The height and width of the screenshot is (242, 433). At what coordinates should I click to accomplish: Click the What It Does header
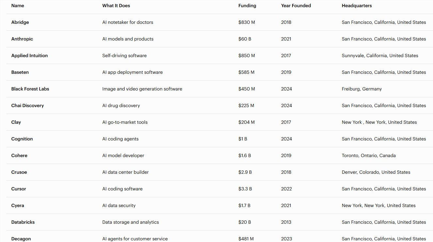click(116, 6)
